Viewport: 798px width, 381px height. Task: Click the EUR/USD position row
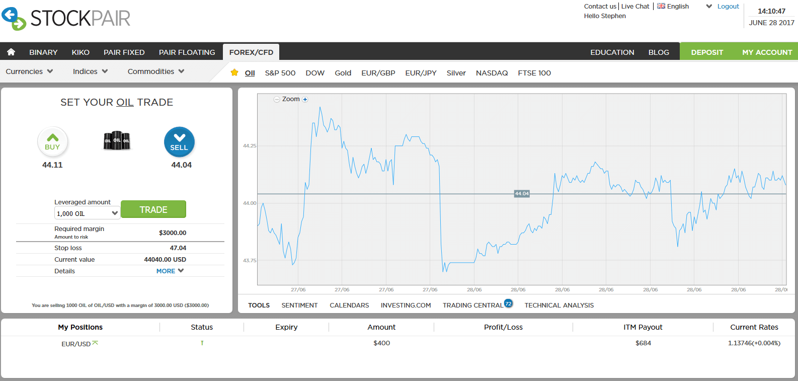[398, 343]
